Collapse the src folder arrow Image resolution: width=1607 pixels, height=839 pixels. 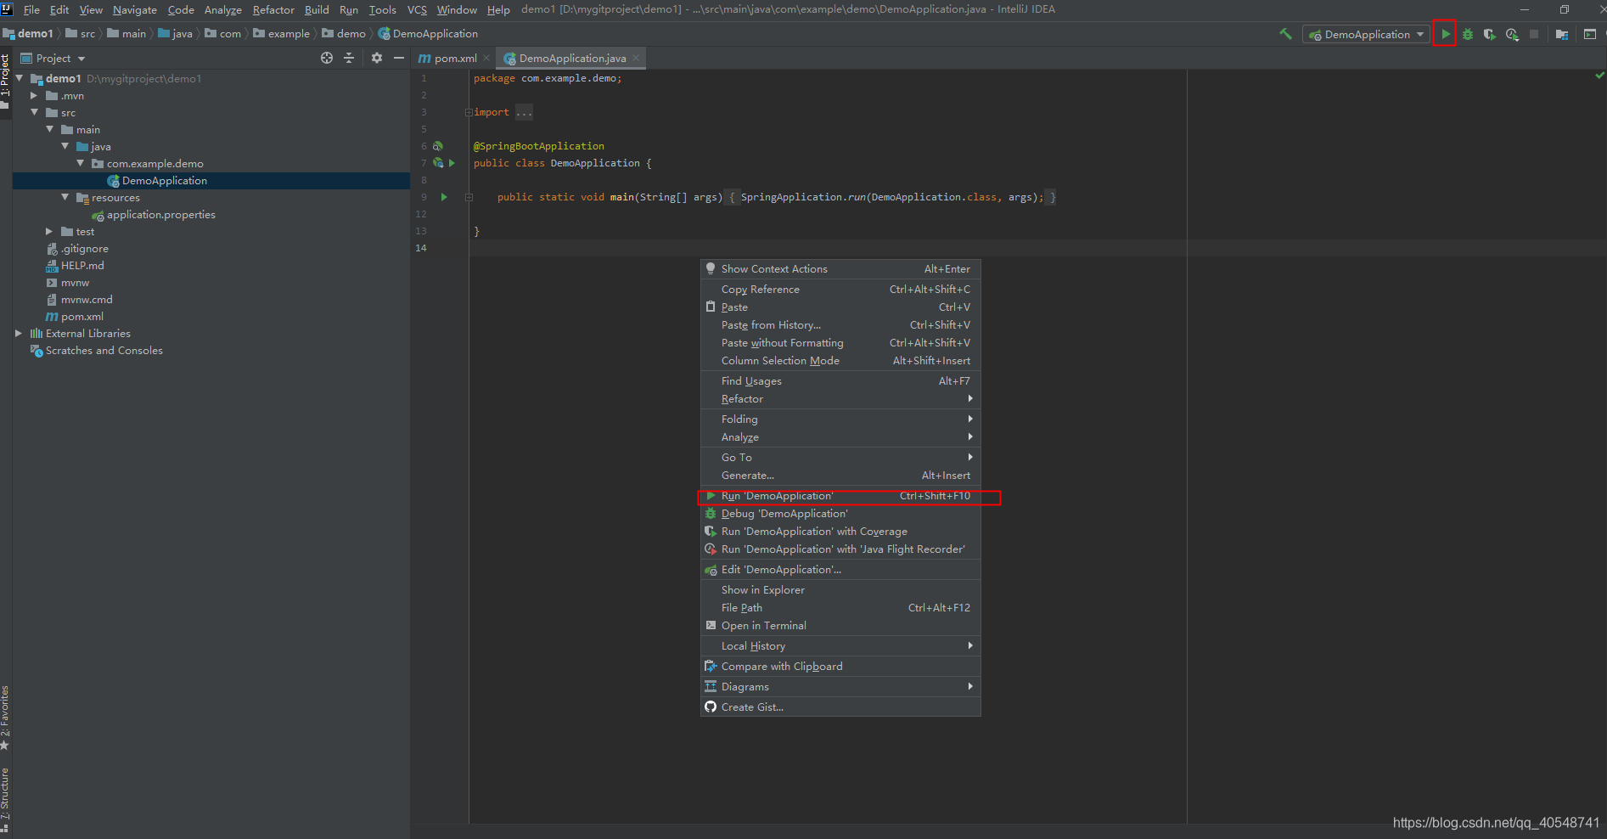coord(34,112)
